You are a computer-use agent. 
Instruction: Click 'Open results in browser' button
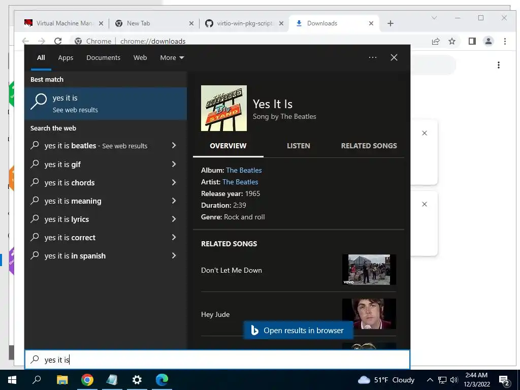coord(298,330)
